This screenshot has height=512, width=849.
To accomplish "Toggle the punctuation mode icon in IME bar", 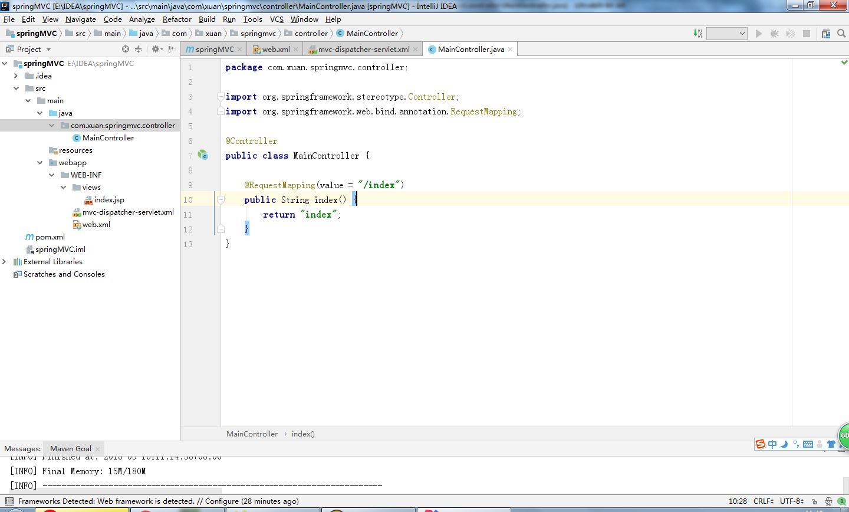I will tap(796, 444).
